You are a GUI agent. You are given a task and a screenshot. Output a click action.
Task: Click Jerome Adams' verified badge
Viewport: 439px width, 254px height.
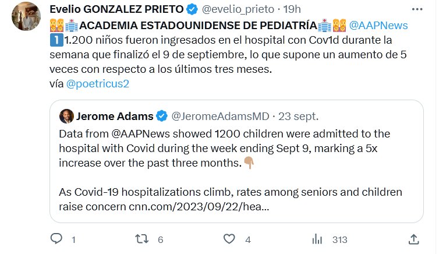click(162, 115)
